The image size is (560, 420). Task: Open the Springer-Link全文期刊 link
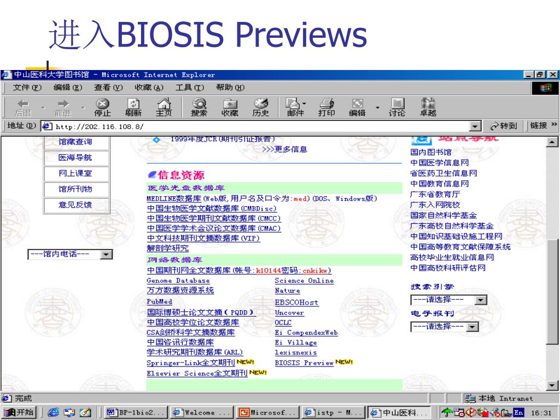pos(191,363)
